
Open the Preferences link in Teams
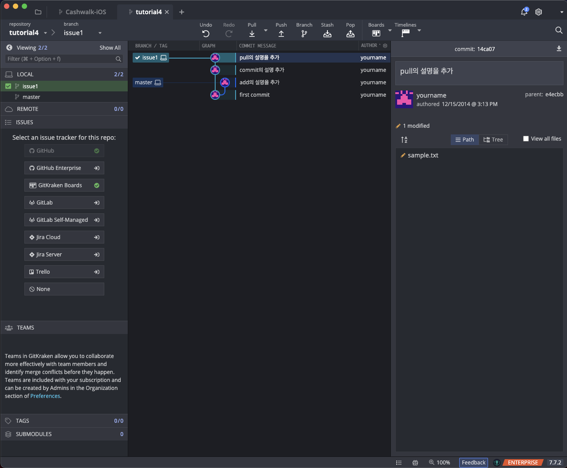pos(45,396)
